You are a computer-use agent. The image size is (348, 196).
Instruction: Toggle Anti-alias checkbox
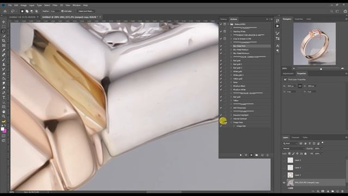tap(63, 11)
